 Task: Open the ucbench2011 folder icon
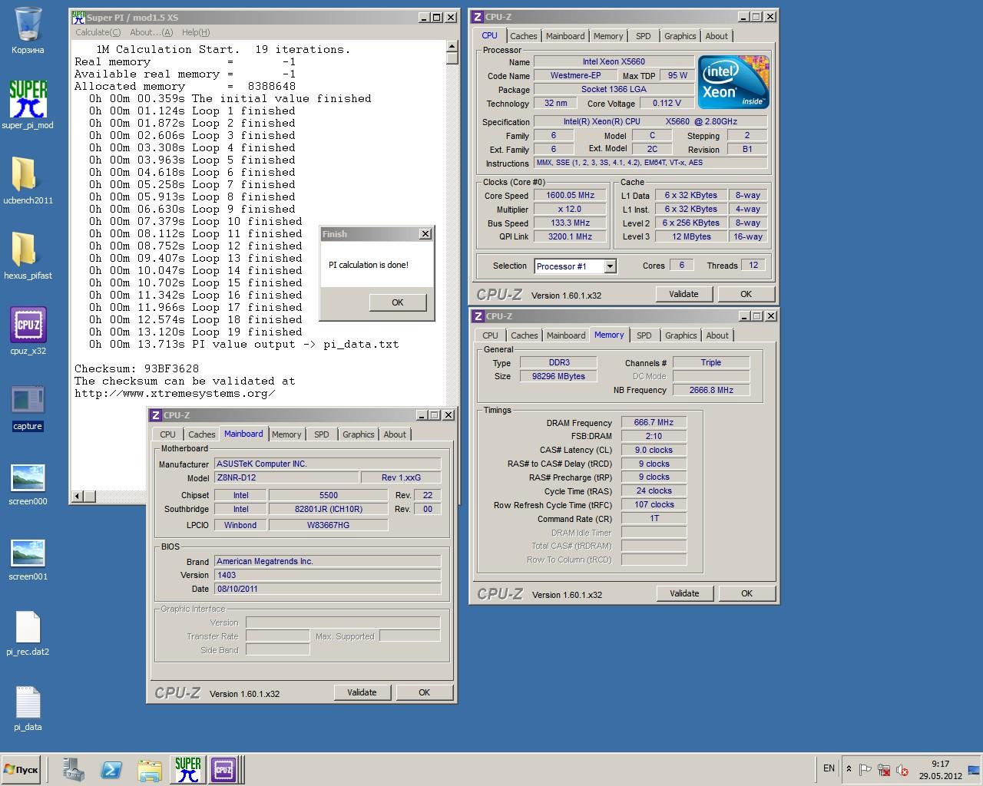pyautogui.click(x=28, y=180)
